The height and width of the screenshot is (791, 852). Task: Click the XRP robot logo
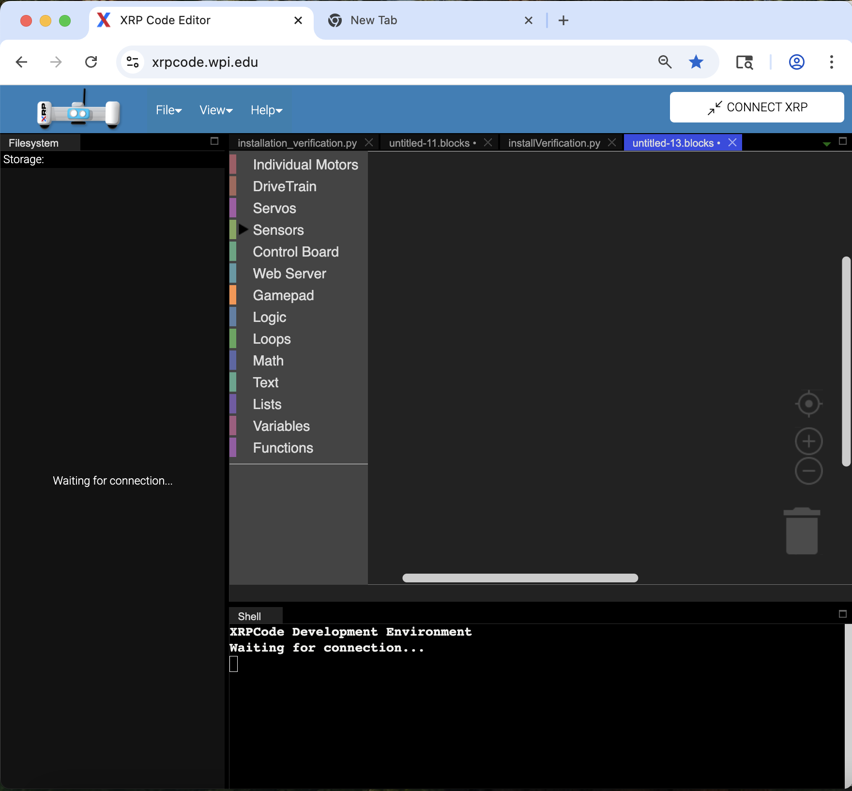[78, 109]
